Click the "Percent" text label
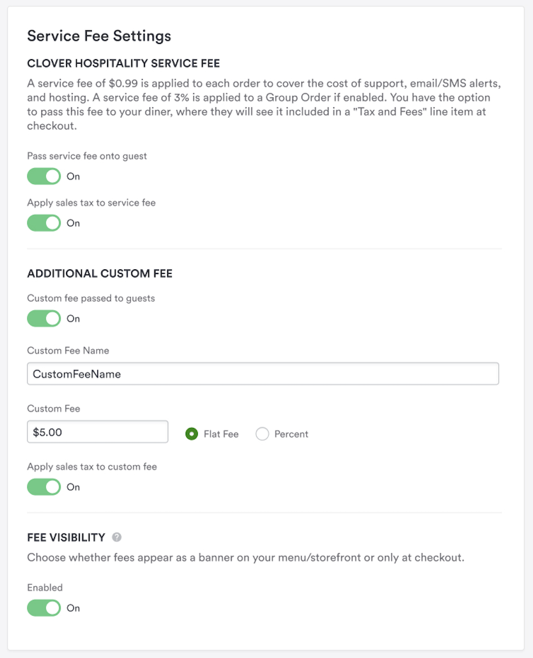Viewport: 533px width, 658px height. (291, 434)
